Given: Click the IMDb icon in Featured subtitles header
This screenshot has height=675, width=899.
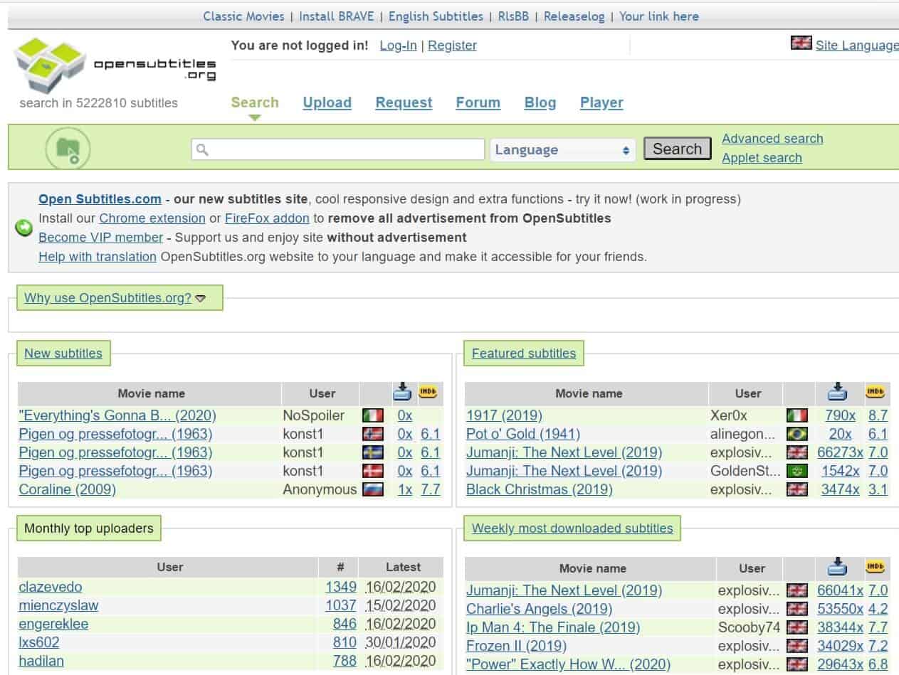Looking at the screenshot, I should coord(875,392).
